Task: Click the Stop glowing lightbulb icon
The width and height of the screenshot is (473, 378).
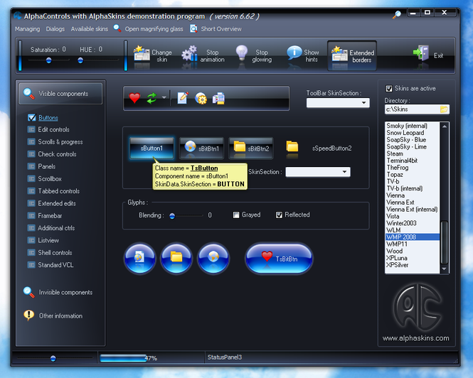Action: [242, 53]
